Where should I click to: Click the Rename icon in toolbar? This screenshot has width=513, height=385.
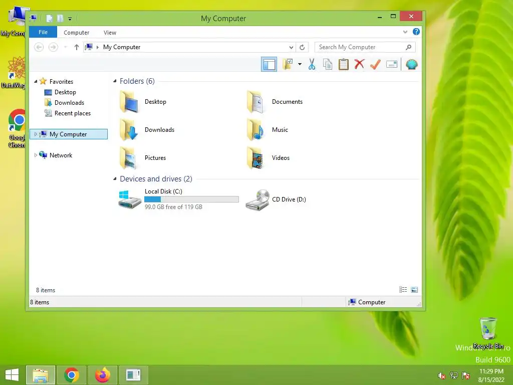pos(392,64)
